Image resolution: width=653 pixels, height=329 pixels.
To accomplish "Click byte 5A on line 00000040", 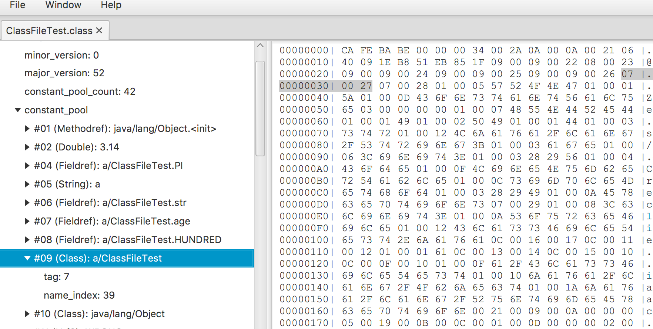I will click(347, 98).
